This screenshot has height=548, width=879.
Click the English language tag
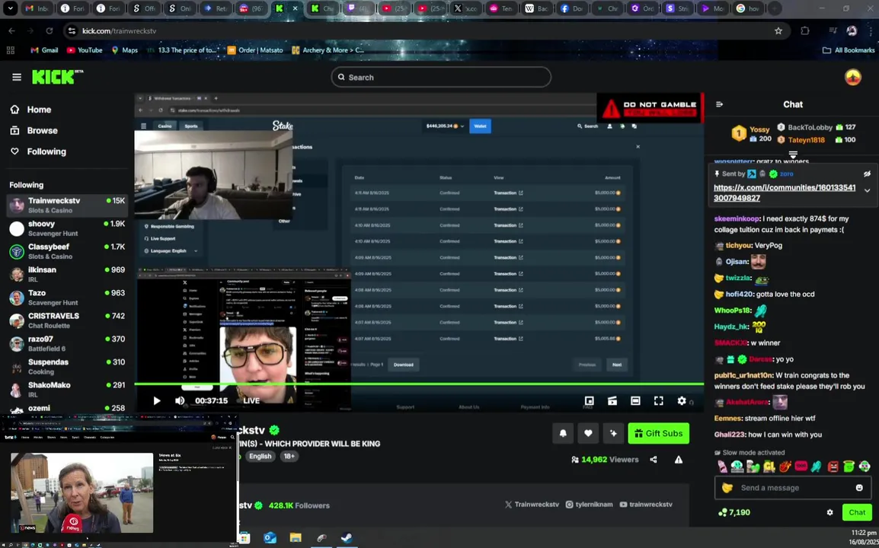pos(260,456)
